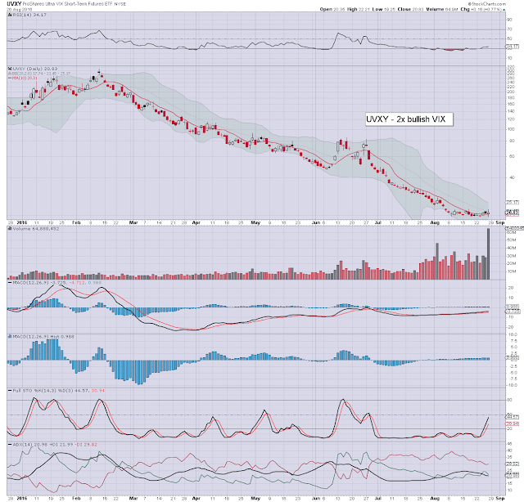Click the red MA(10) legend line marker
The width and height of the screenshot is (524, 502).
pos(10,78)
